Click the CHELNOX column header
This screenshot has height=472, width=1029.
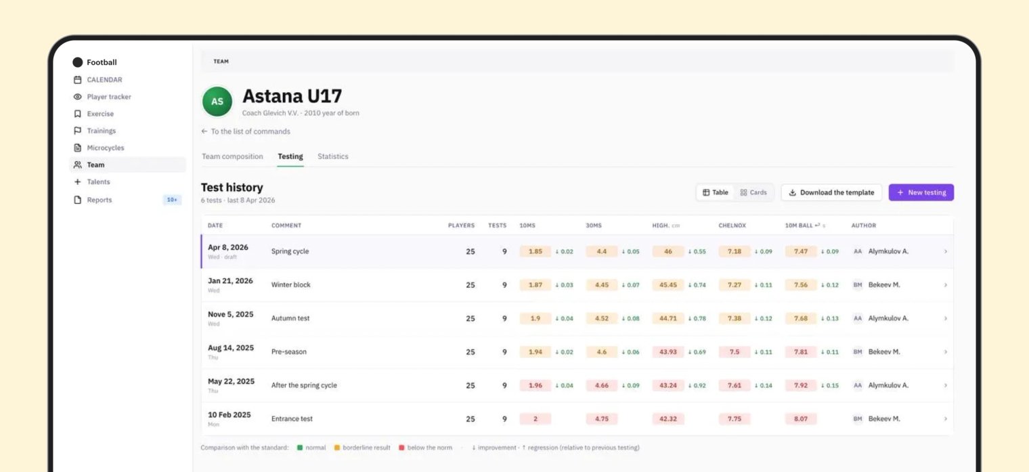tap(732, 226)
